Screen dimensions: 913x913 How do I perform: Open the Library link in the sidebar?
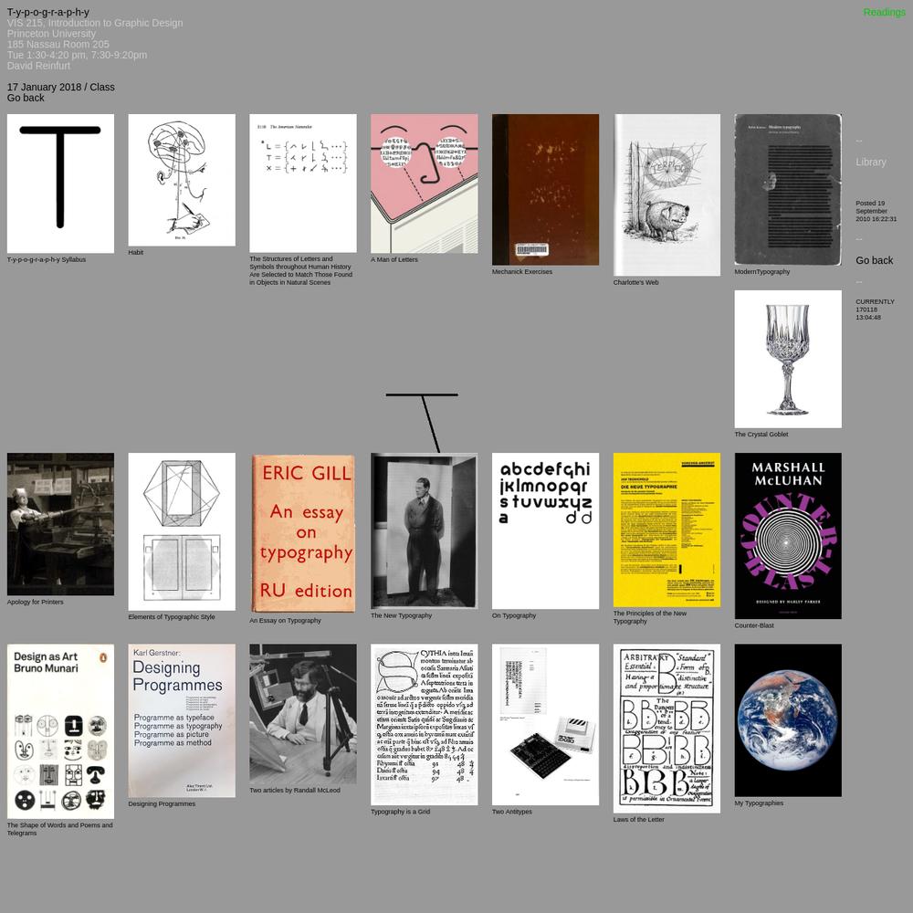[870, 162]
